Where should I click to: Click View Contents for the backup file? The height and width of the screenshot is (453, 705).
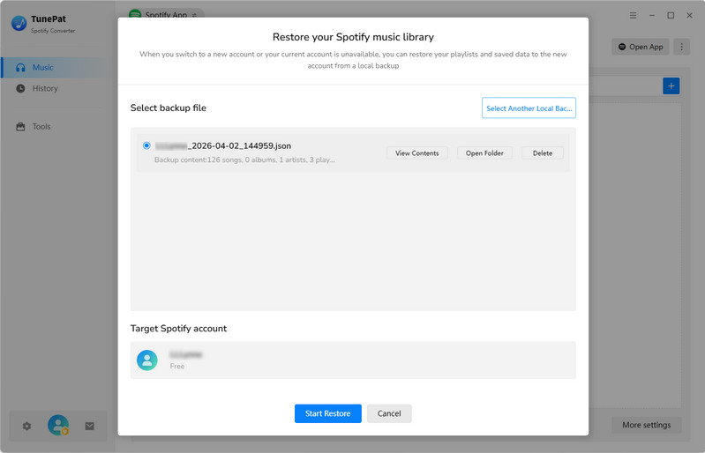point(416,153)
